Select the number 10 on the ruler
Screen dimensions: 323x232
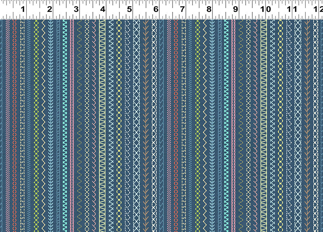pyautogui.click(x=265, y=9)
